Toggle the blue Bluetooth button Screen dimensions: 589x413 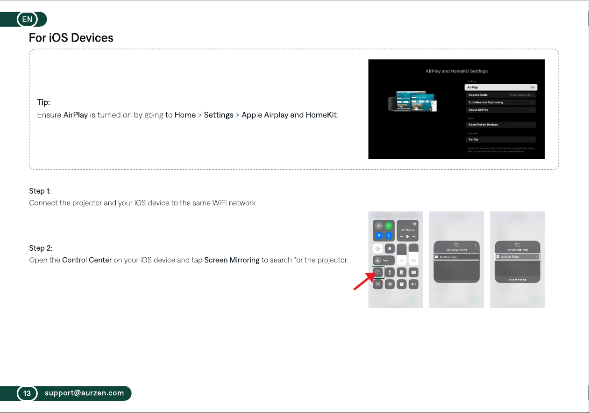pos(388,235)
